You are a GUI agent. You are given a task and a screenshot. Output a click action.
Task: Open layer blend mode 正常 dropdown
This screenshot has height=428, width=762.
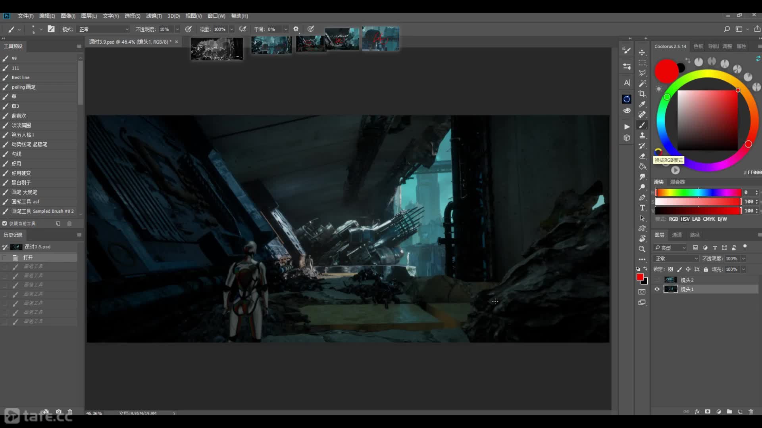[676, 259]
